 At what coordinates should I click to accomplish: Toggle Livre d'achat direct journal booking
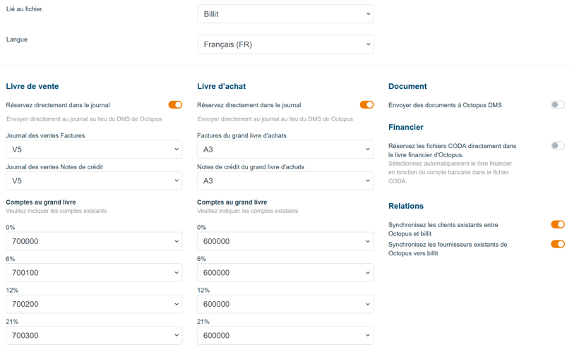click(x=367, y=105)
